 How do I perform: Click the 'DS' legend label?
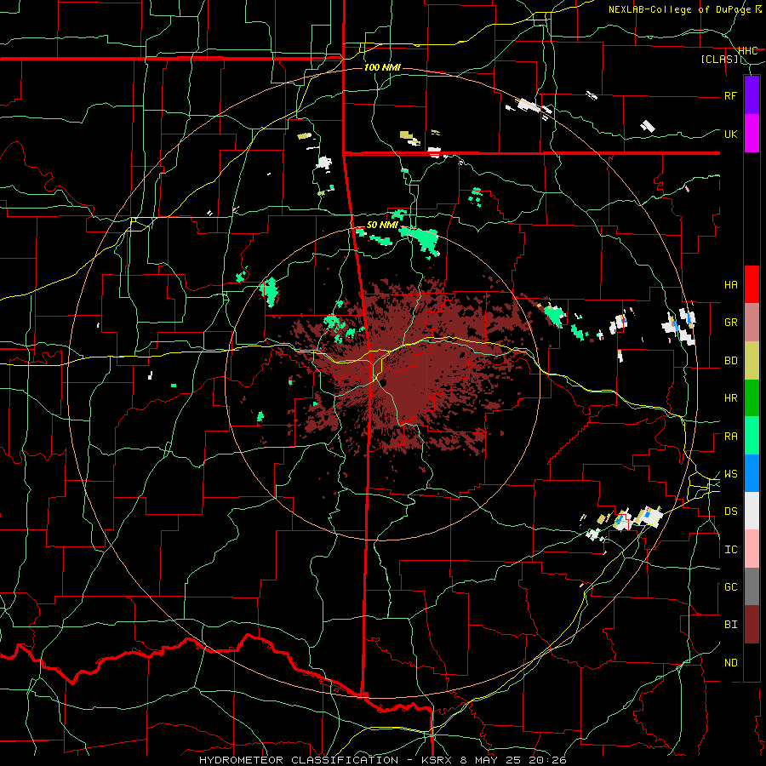tap(730, 512)
